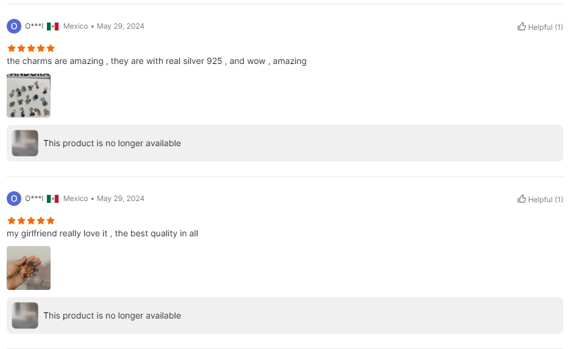The height and width of the screenshot is (349, 581).
Task: Click thumbs-up icon on the charms review
Action: [522, 26]
